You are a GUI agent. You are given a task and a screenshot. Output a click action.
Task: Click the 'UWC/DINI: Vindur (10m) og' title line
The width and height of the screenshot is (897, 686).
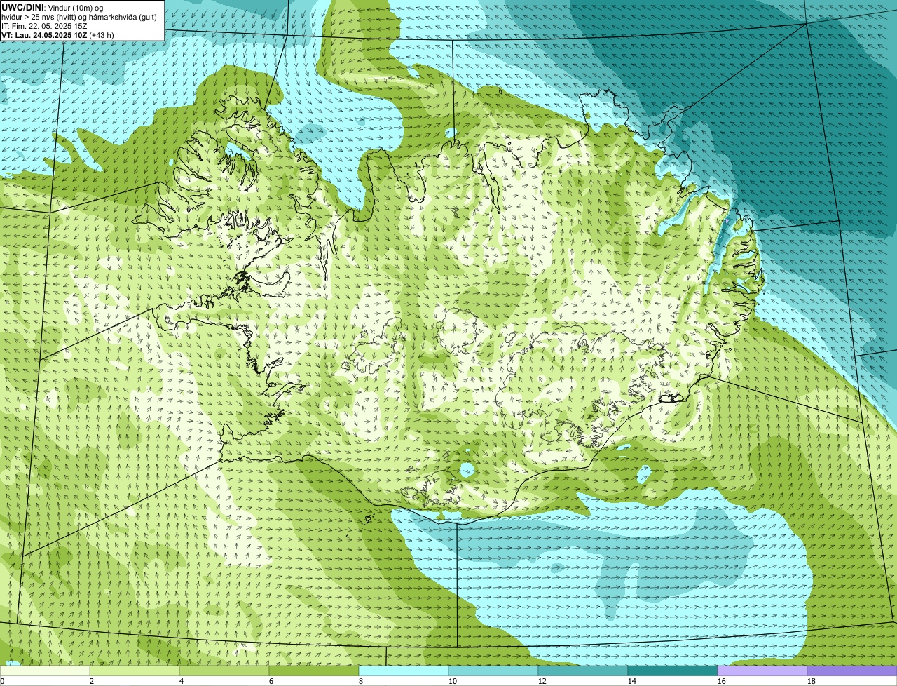(53, 7)
